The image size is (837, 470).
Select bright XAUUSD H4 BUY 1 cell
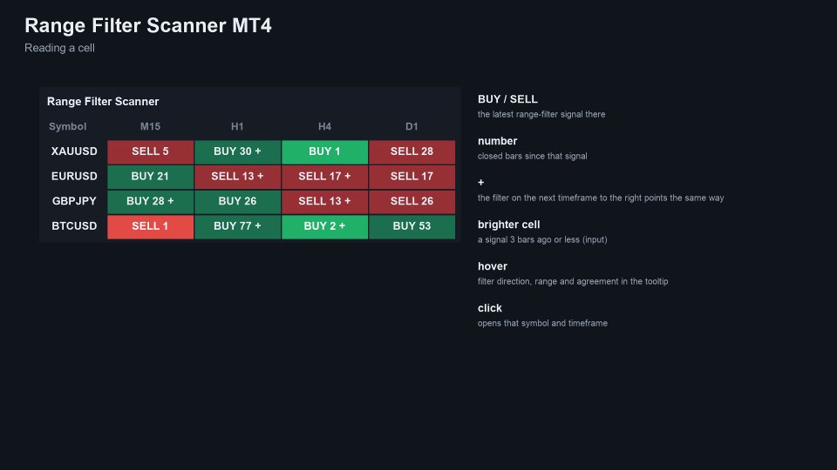[324, 151]
